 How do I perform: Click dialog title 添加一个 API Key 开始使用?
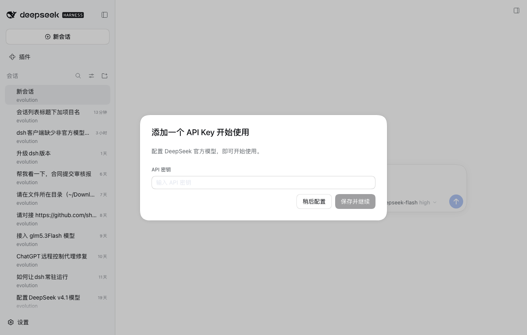tap(200, 132)
